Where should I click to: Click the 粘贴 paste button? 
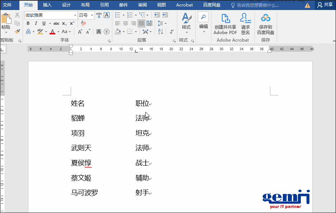tap(6, 22)
